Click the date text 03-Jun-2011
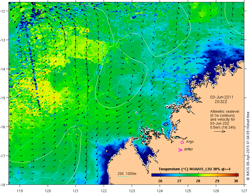The image size is (250, 193). pyautogui.click(x=222, y=97)
